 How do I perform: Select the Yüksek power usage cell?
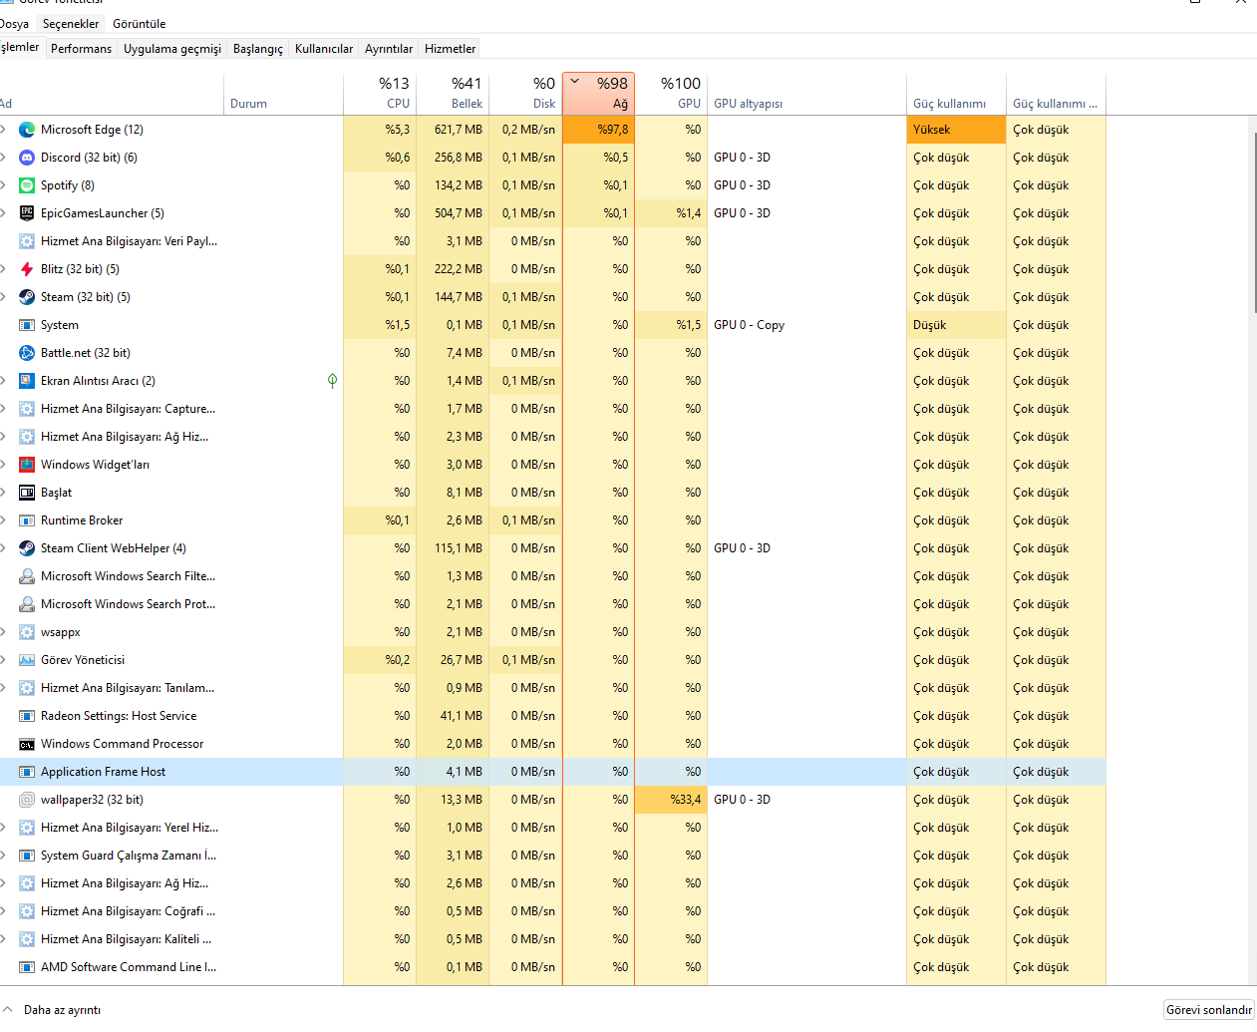tap(956, 130)
